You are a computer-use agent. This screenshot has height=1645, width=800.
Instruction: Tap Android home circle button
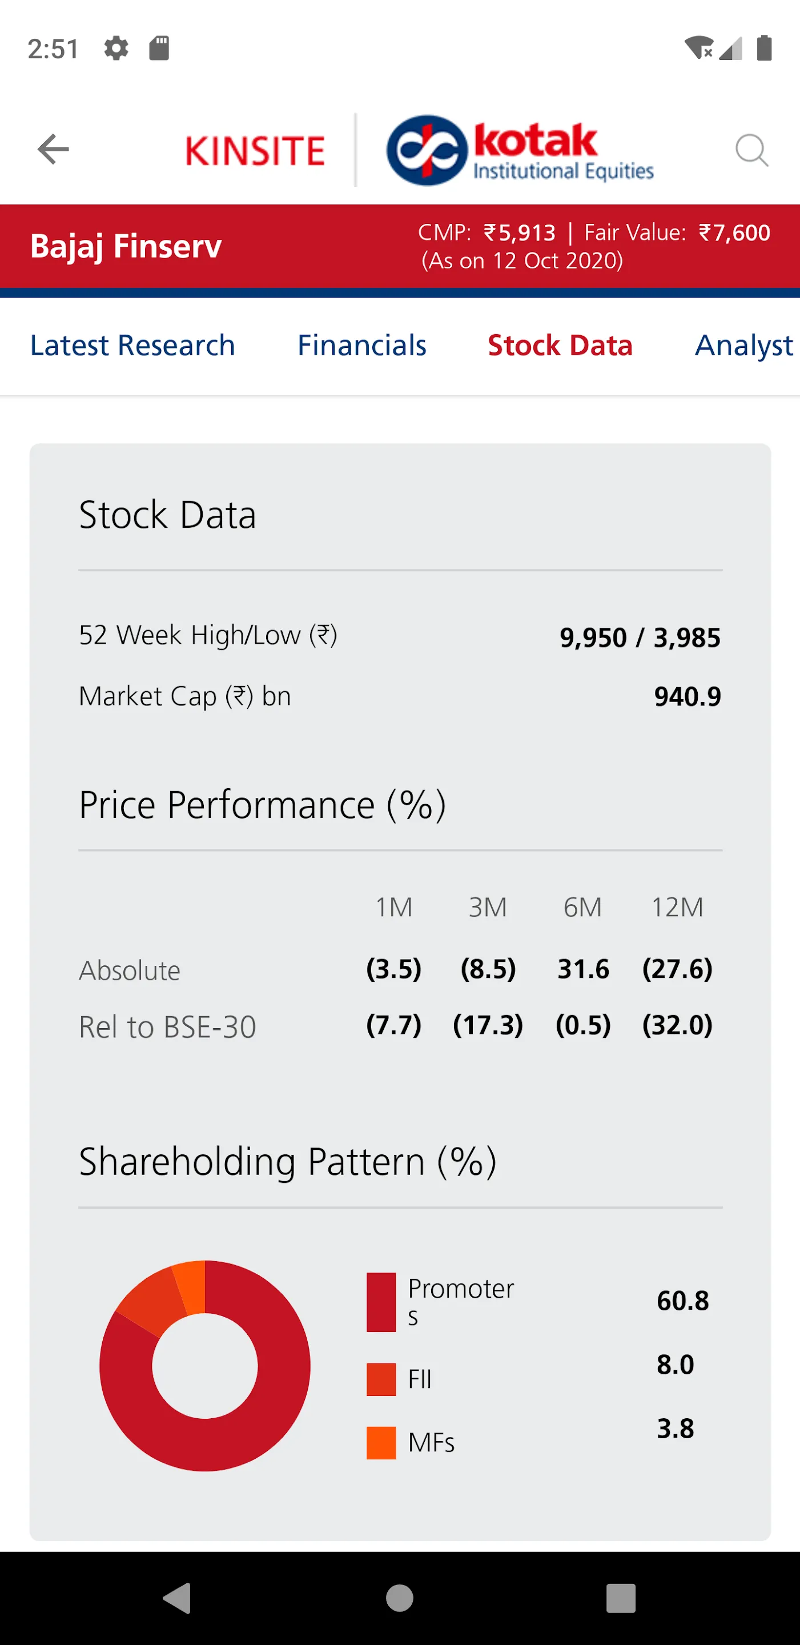coord(400,1598)
